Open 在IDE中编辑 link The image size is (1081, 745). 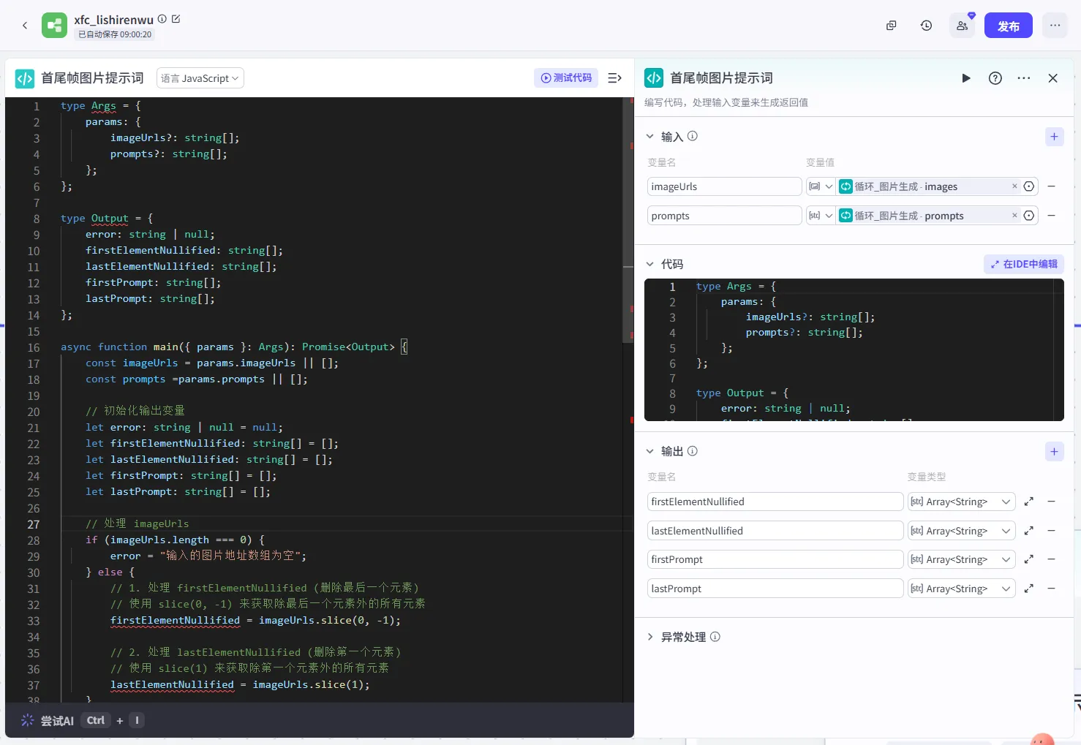(x=1023, y=264)
